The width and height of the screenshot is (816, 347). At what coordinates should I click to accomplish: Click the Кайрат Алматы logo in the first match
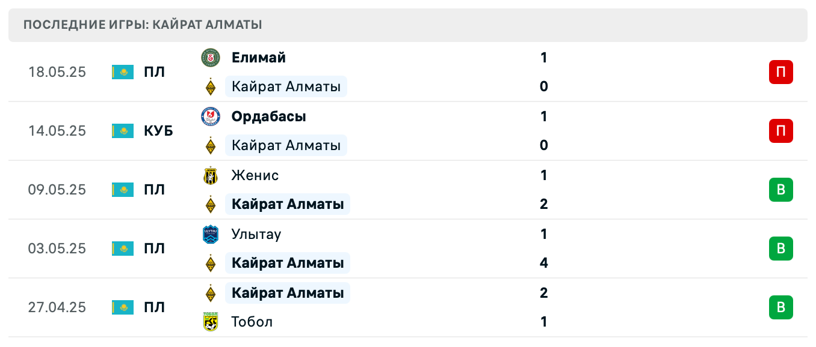tap(210, 86)
